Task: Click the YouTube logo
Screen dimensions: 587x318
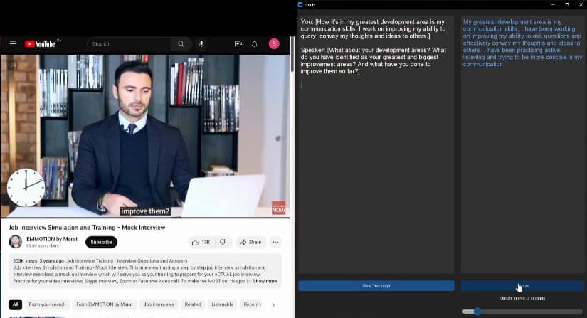Action: coord(42,44)
